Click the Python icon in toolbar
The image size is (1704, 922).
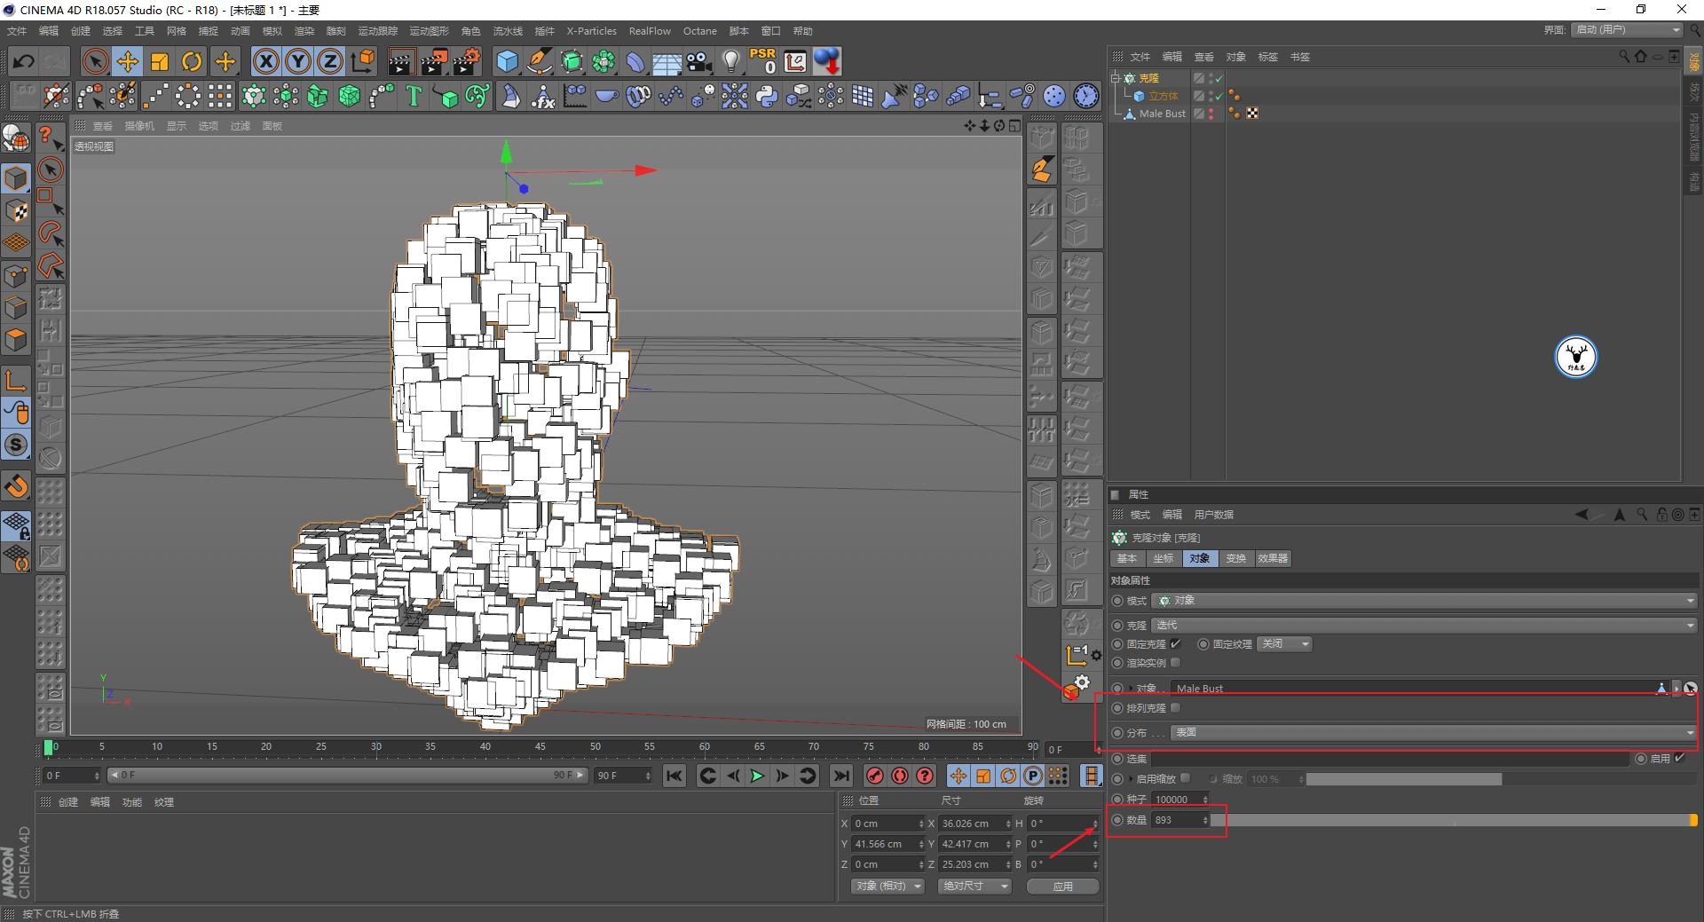[767, 96]
